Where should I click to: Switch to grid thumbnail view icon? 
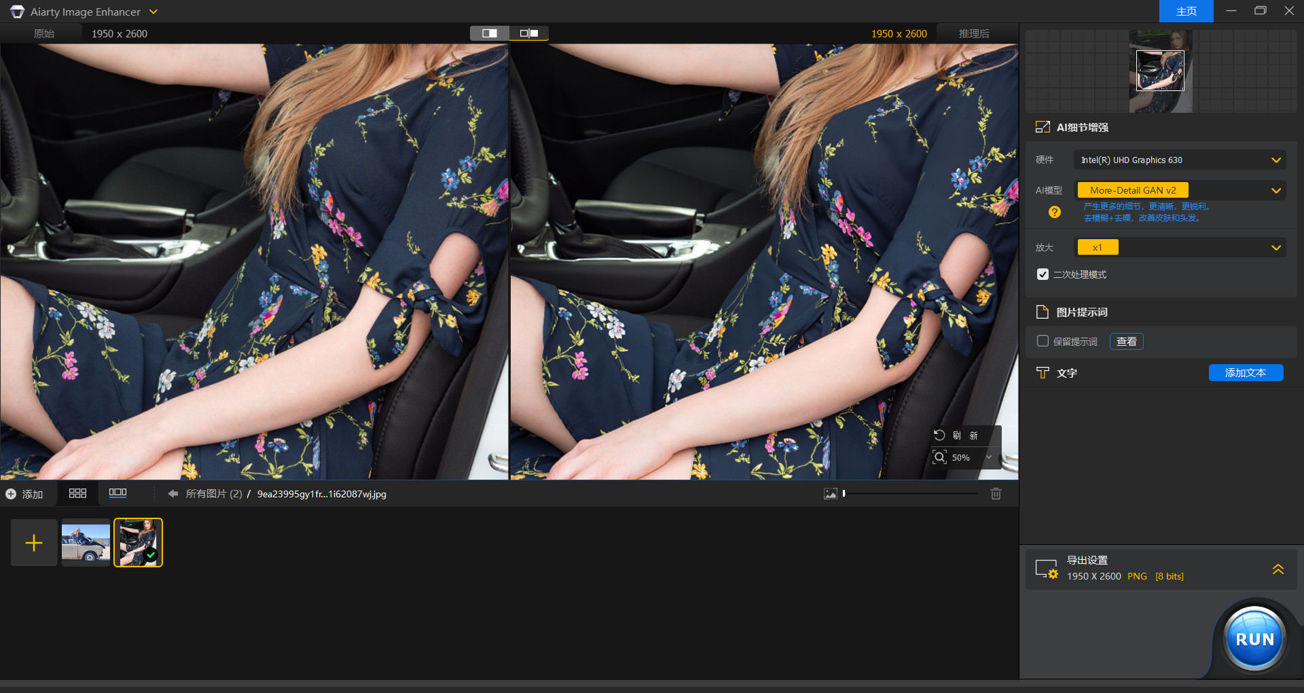pyautogui.click(x=77, y=493)
